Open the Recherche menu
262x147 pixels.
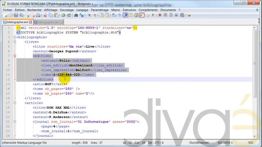(x=34, y=10)
